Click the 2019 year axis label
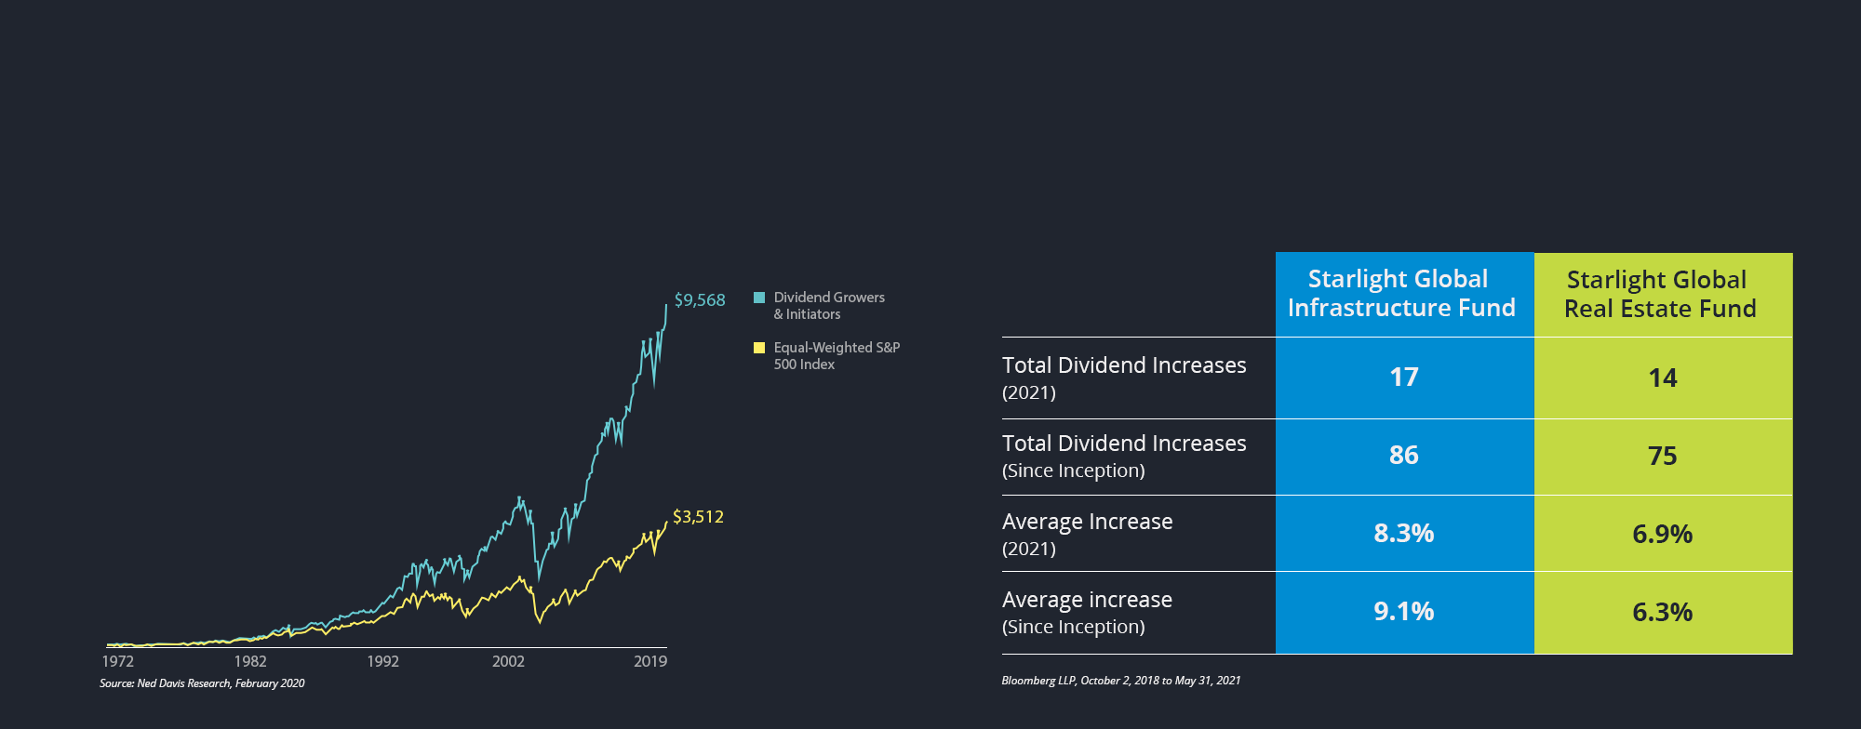Screen dimensions: 1861x729 pyautogui.click(x=650, y=661)
